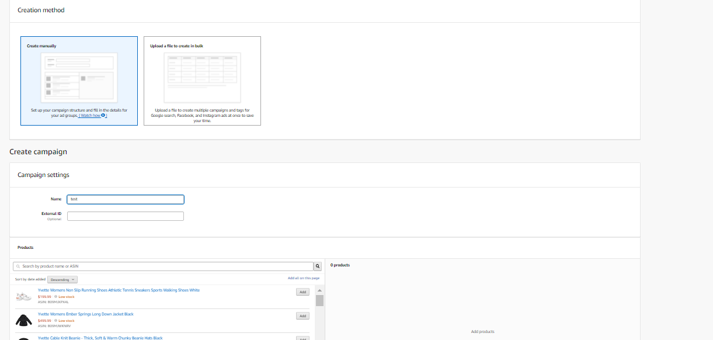Screen dimensions: 713x340
Task: Click the External ID optional field
Action: (125, 216)
